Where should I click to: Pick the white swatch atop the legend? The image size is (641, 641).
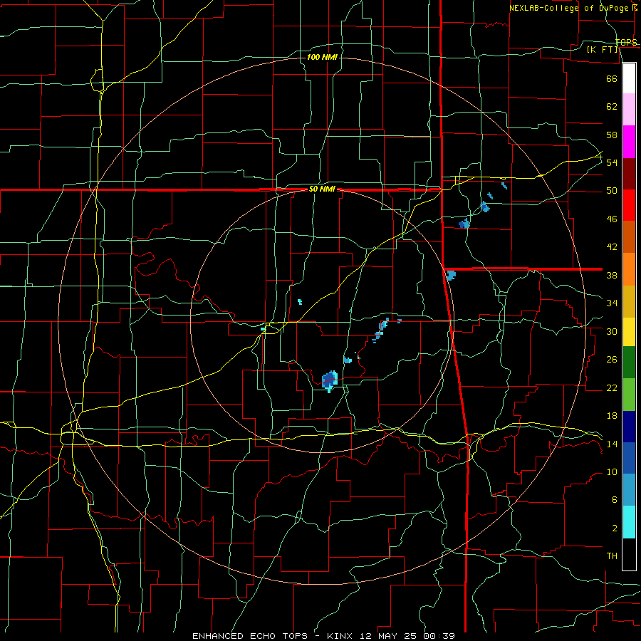pyautogui.click(x=629, y=78)
